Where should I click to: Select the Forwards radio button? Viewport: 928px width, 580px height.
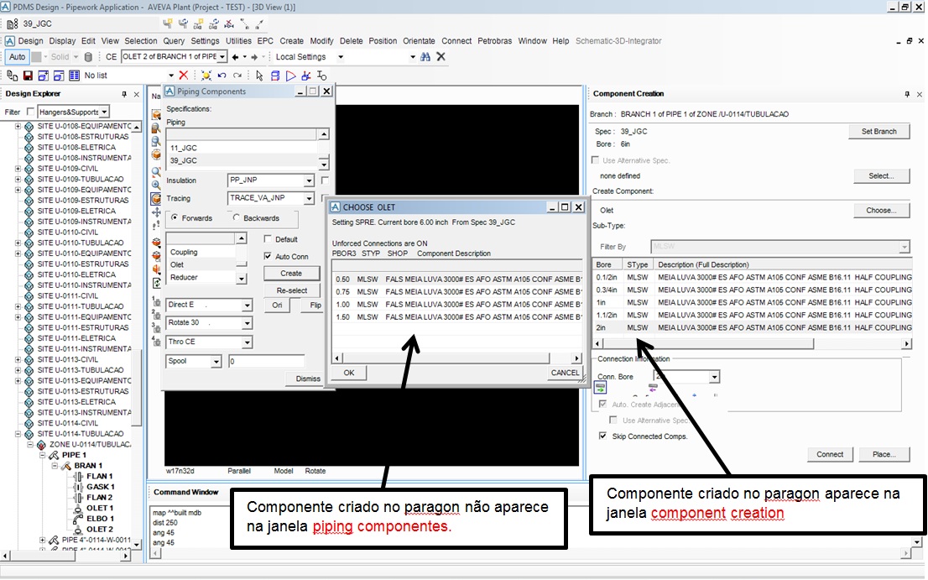click(x=175, y=217)
